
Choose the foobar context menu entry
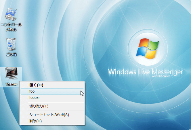[52, 97]
